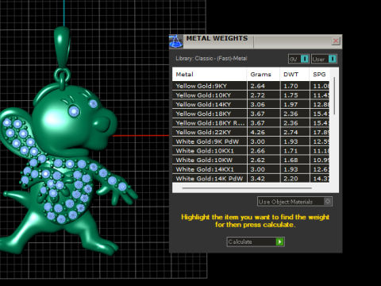Click the Metal Weights scale icon
Screen dimensions: 381x286
176,41
